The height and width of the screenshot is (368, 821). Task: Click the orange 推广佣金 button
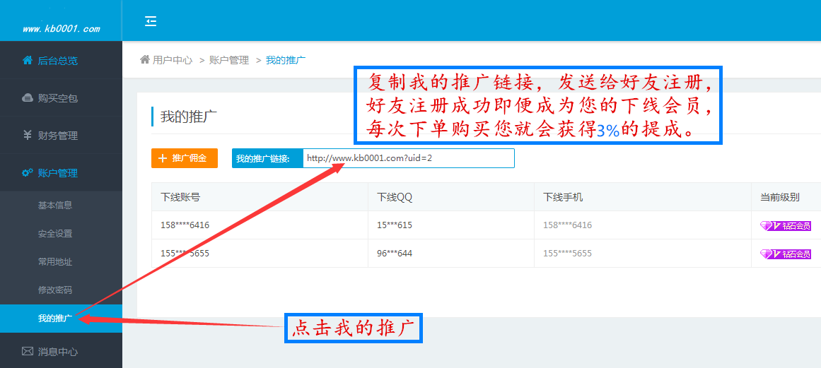tap(185, 158)
